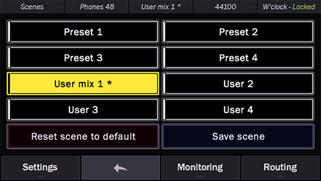Image resolution: width=321 pixels, height=181 pixels.
Task: Open the Settings tab
Action: tap(40, 167)
